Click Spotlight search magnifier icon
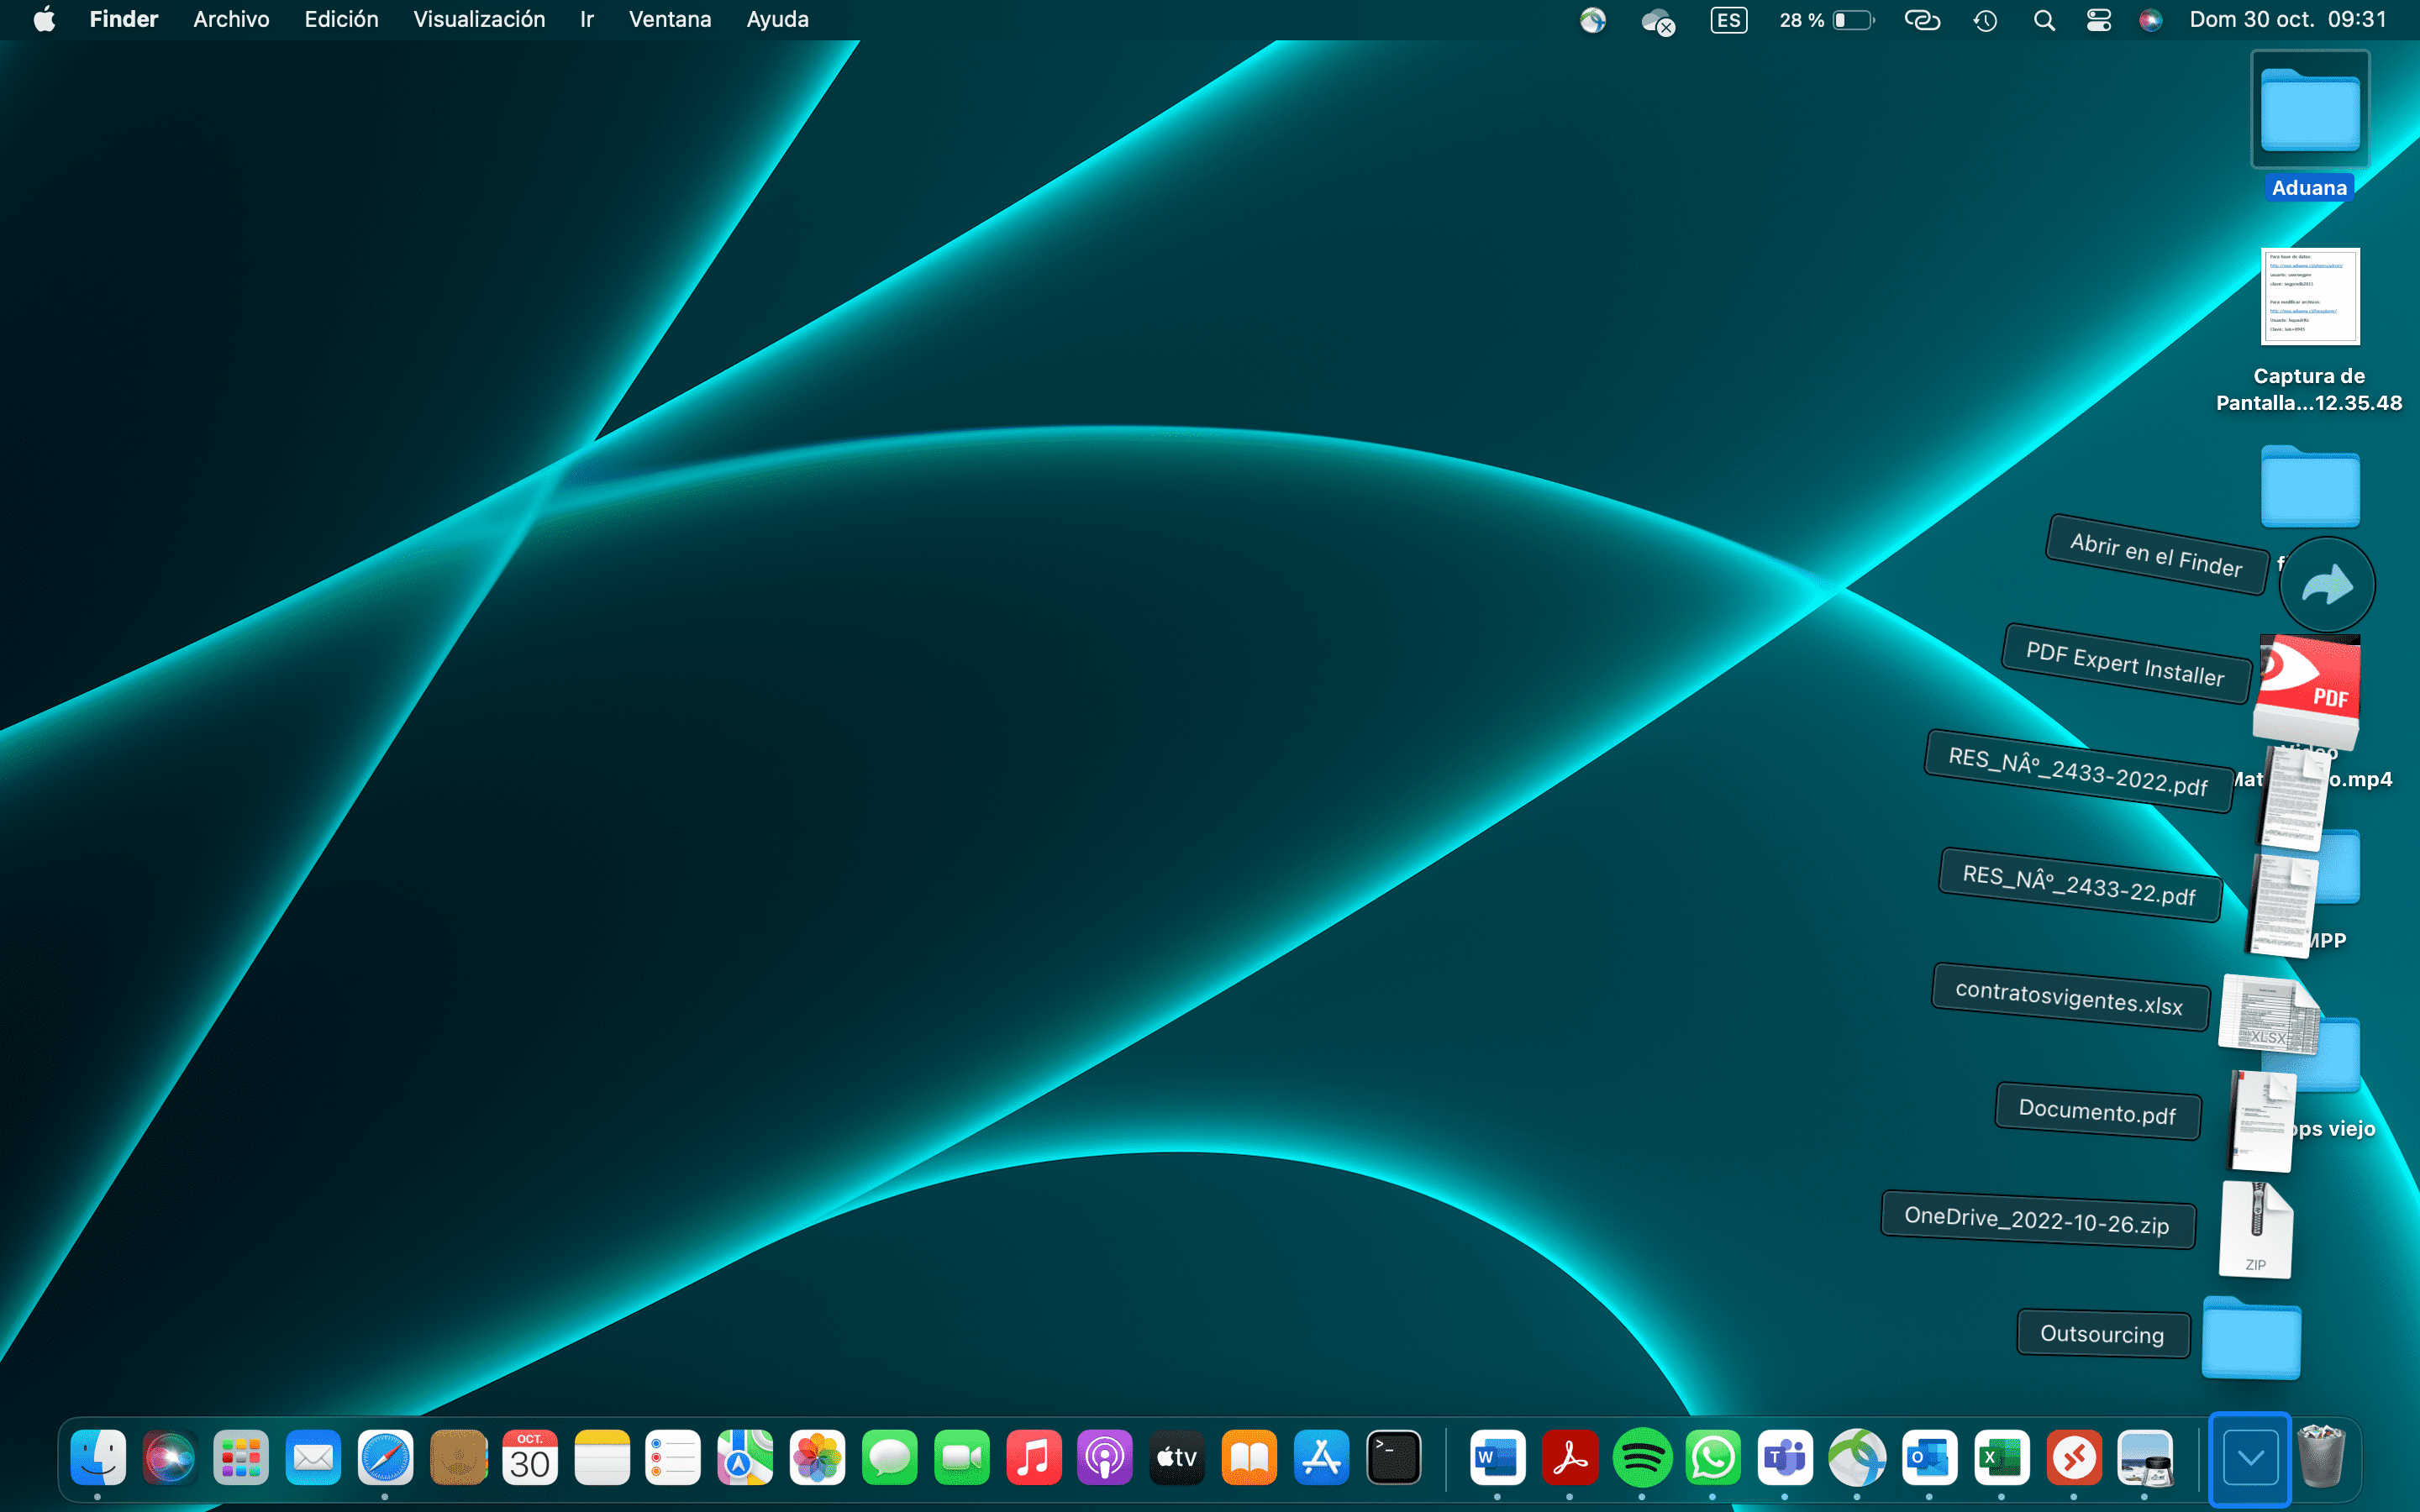The height and width of the screenshot is (1512, 2420). (2044, 20)
